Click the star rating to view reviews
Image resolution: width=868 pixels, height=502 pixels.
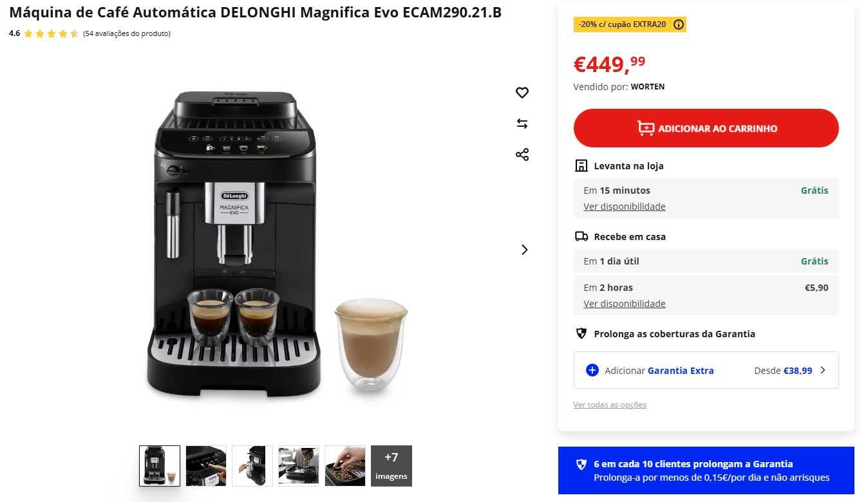point(52,33)
